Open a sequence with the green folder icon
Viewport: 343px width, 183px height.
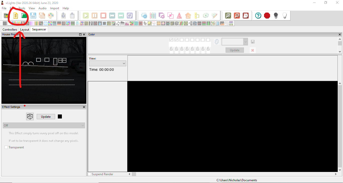click(x=24, y=16)
